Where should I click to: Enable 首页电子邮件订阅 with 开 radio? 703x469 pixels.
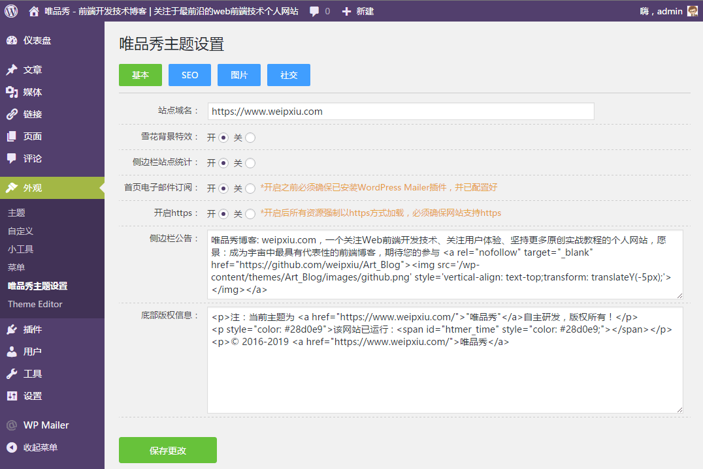(223, 189)
